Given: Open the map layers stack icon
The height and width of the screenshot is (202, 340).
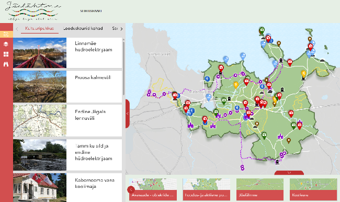Looking at the screenshot, I should 6,44.
